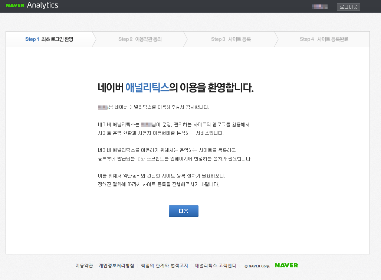Open the 개인정보처리방침 privacy policy link

116,266
